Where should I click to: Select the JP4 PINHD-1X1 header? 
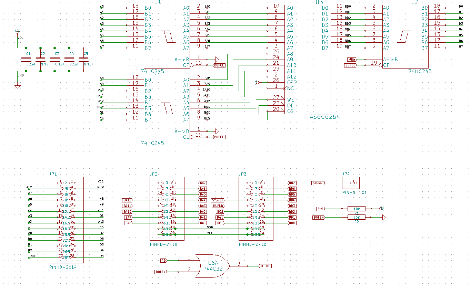point(351,183)
